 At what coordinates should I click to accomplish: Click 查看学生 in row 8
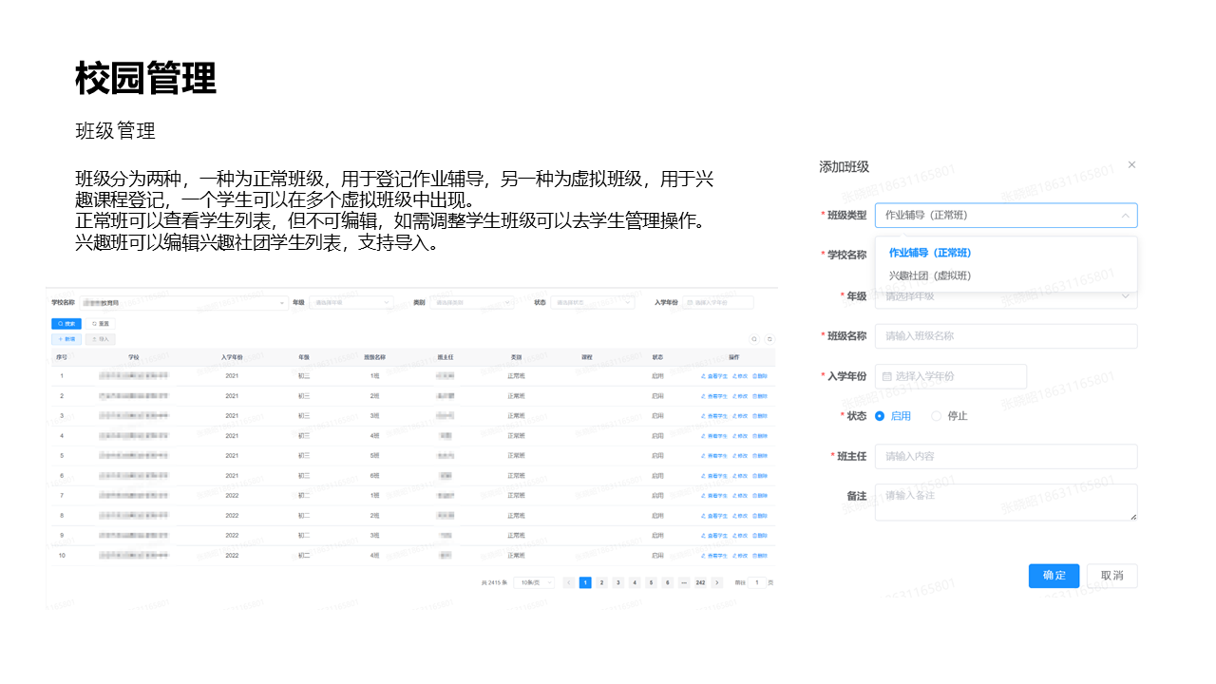(x=714, y=516)
